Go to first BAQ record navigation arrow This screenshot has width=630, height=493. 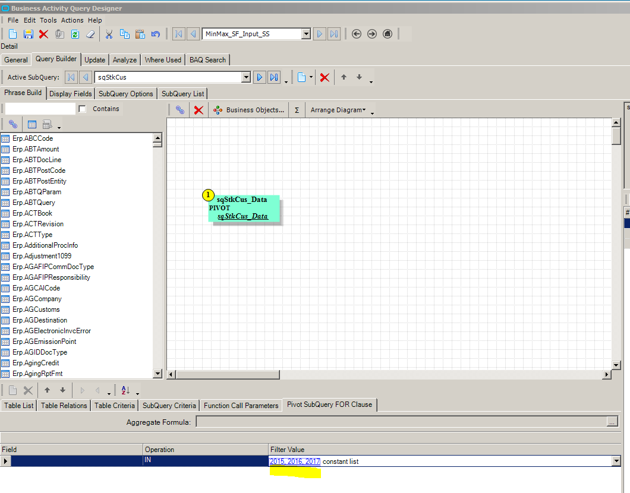point(178,34)
